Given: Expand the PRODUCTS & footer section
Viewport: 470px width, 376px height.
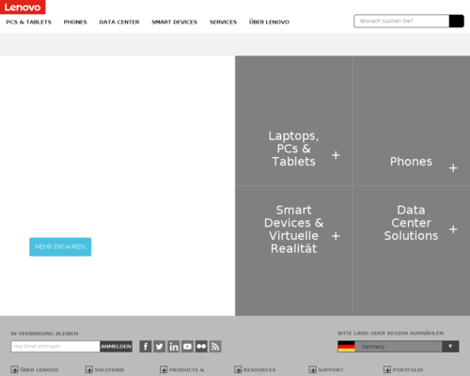Looking at the screenshot, I should [x=182, y=369].
